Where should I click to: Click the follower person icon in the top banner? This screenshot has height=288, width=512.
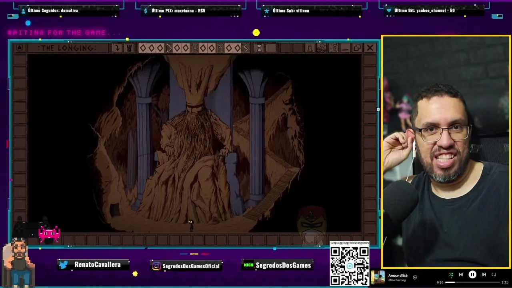point(23,11)
